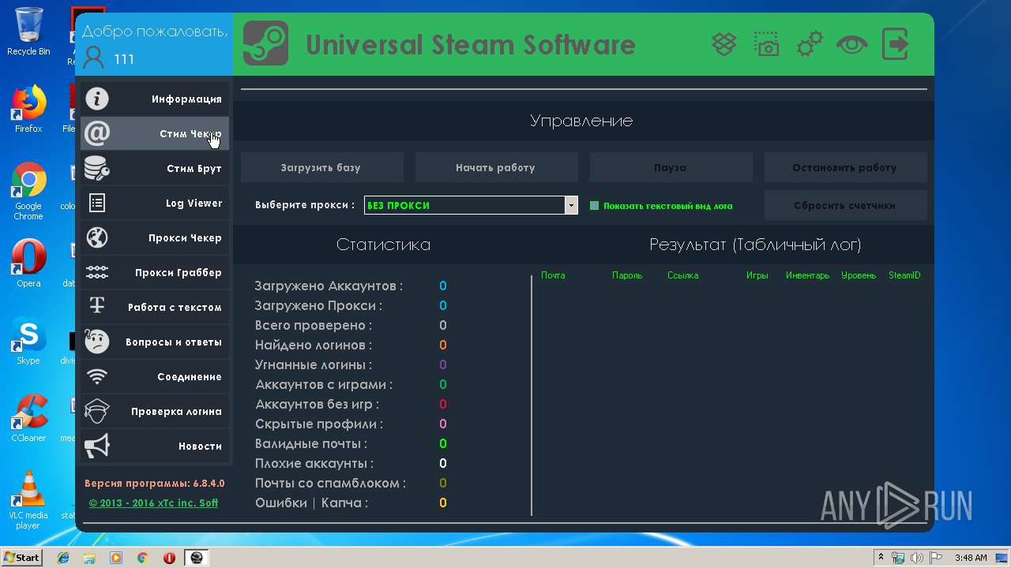Click Остановить работу button
Screen dimensions: 1011x568
point(845,167)
